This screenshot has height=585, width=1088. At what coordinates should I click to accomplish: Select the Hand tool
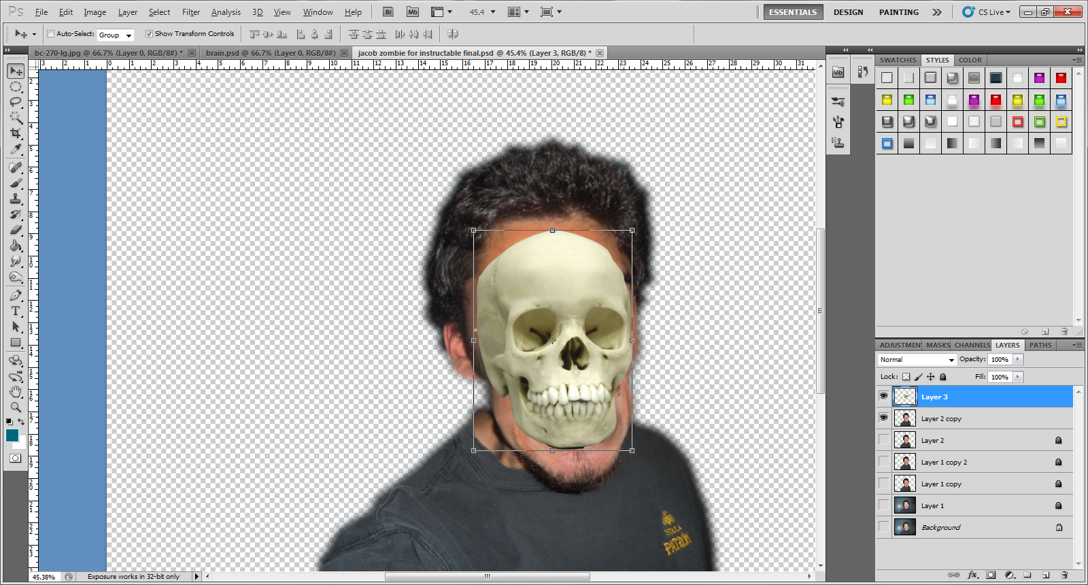pyautogui.click(x=16, y=392)
